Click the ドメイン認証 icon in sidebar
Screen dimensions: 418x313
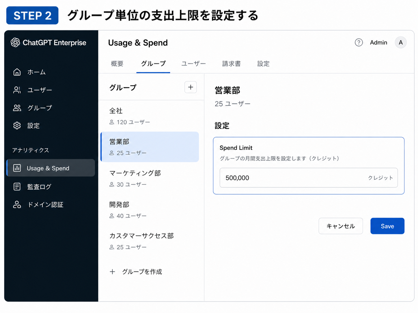[17, 205]
